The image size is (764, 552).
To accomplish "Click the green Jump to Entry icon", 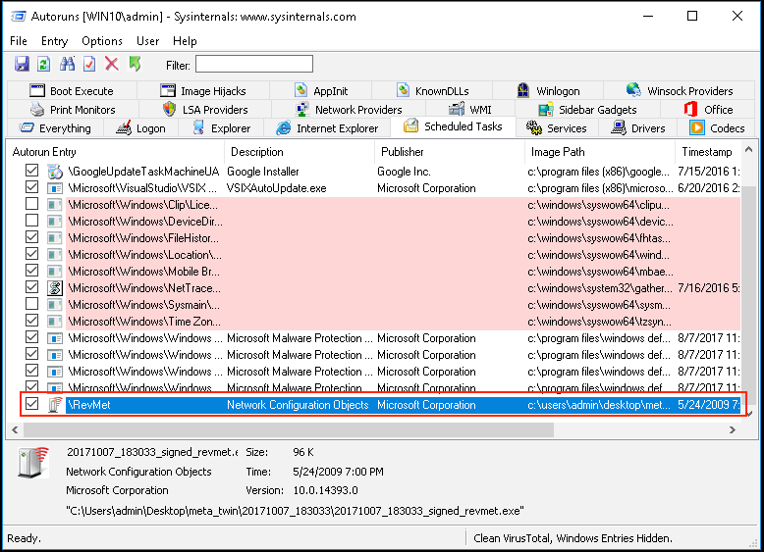I will tap(135, 64).
